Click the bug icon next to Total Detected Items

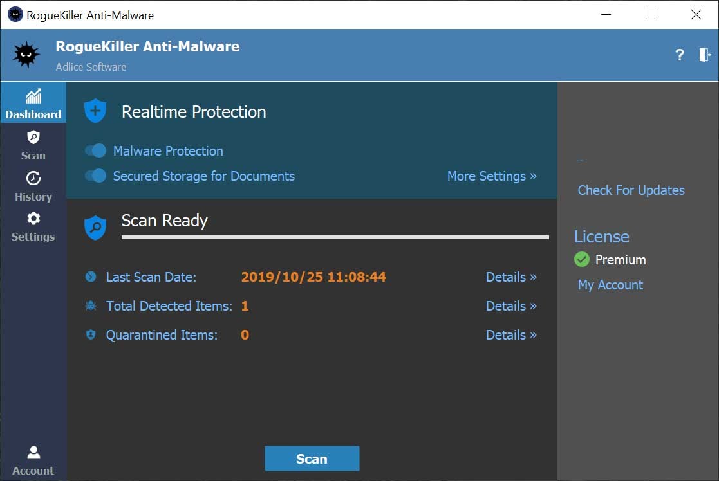[x=91, y=305]
